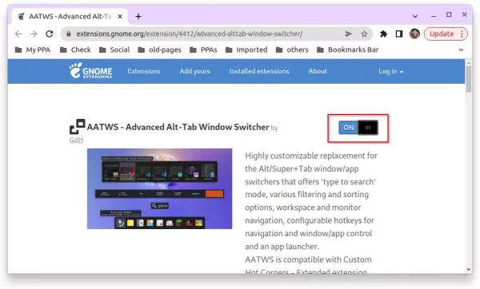
Task: Select the AATWS tab title
Action: (70, 17)
